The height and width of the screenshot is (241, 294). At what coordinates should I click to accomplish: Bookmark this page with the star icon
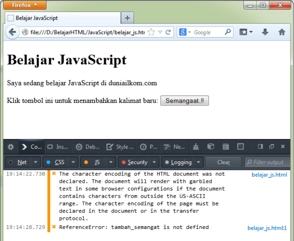151,32
